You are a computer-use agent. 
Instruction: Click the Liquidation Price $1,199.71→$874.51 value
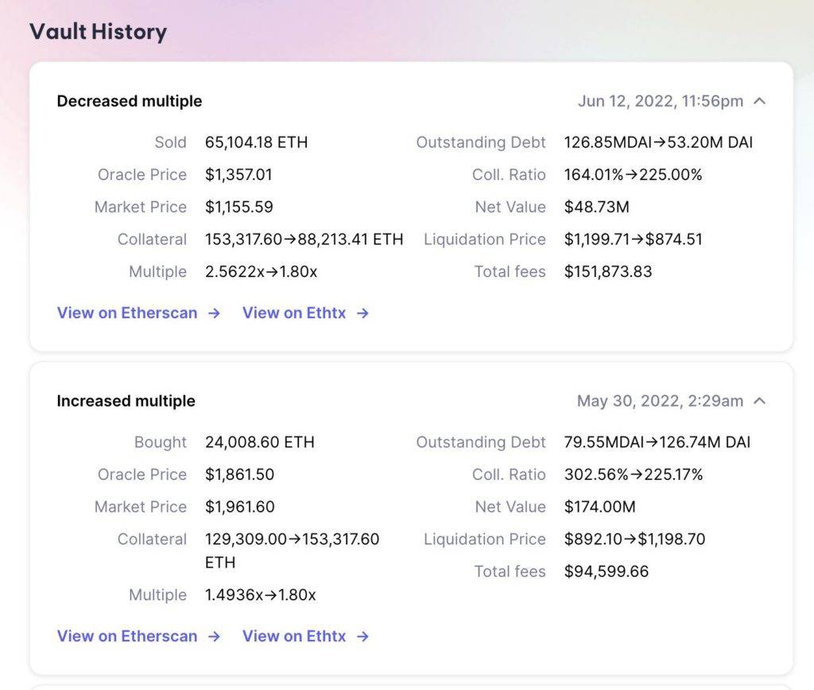point(634,240)
